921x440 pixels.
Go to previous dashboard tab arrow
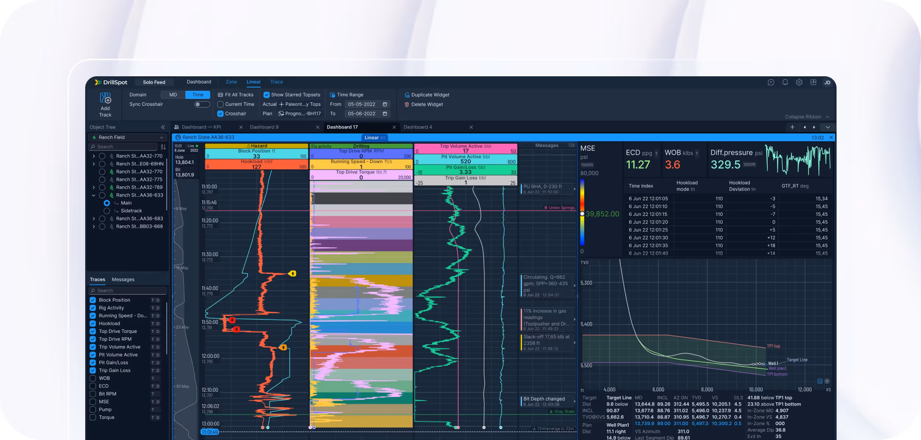(805, 127)
